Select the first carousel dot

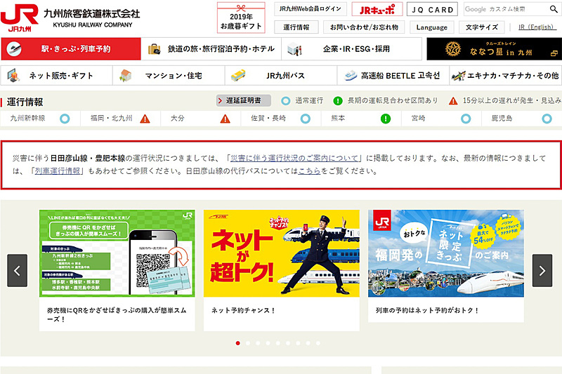coord(238,343)
